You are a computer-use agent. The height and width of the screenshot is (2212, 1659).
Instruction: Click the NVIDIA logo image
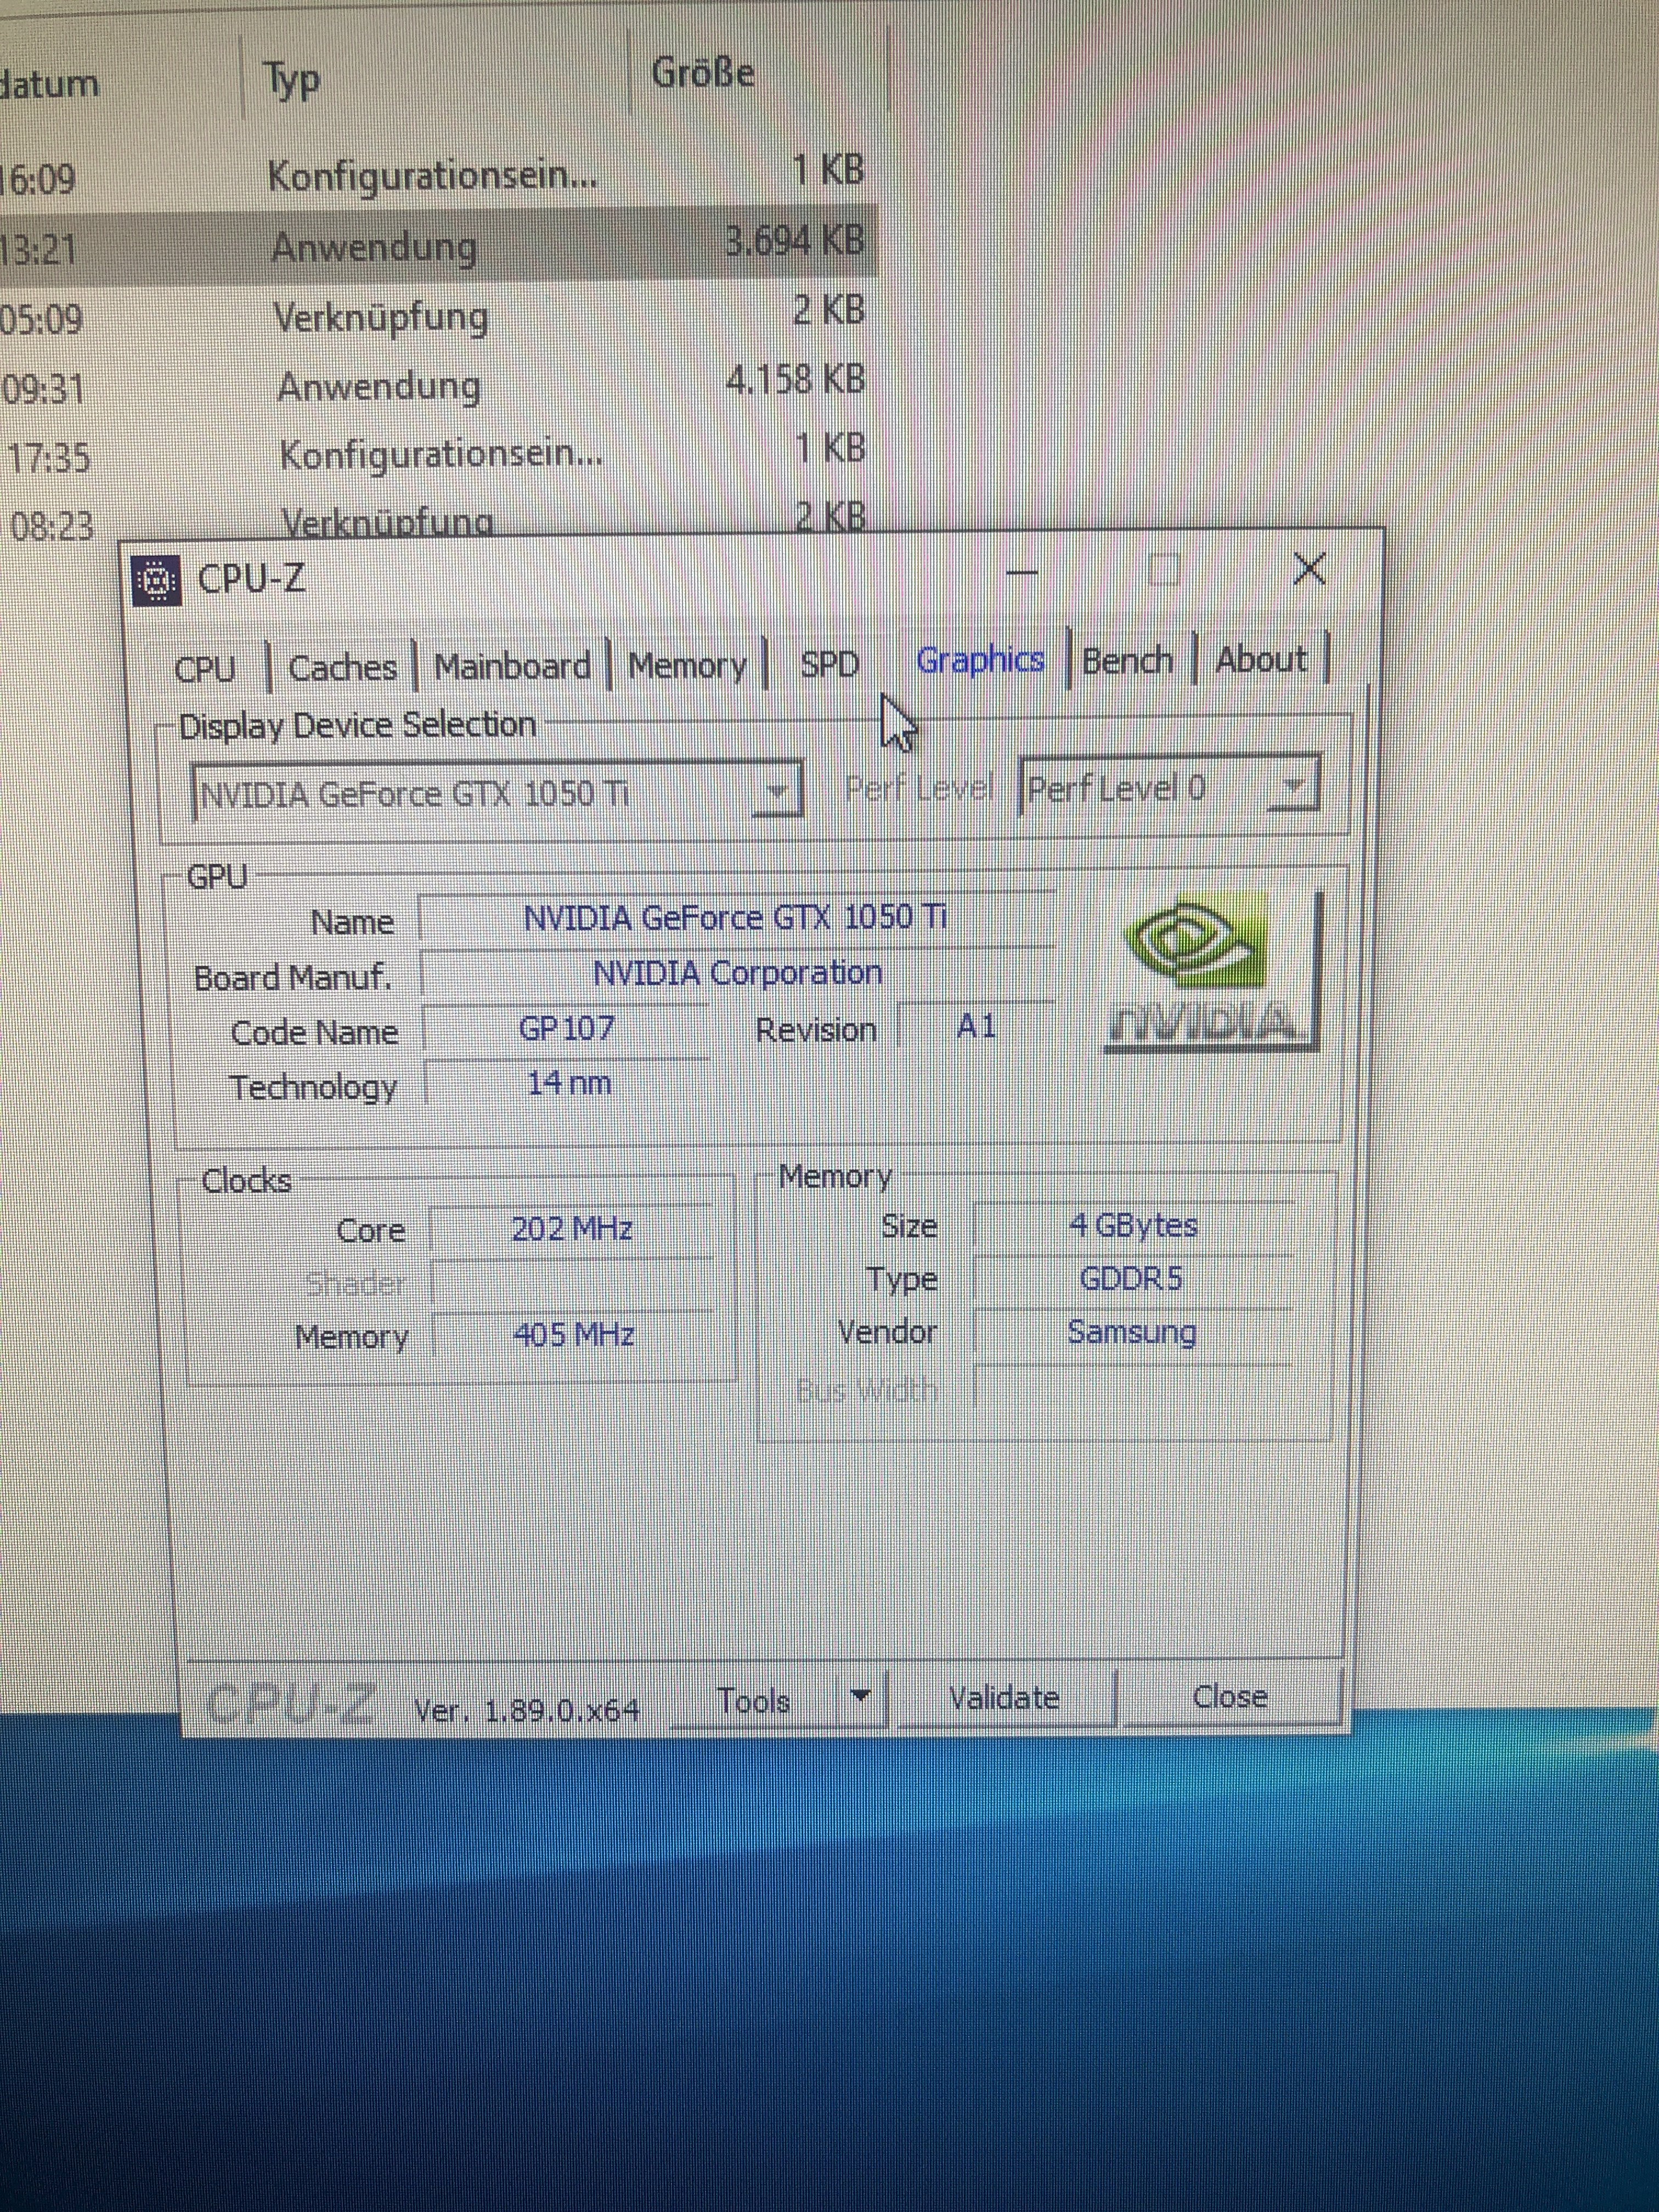pos(1214,972)
